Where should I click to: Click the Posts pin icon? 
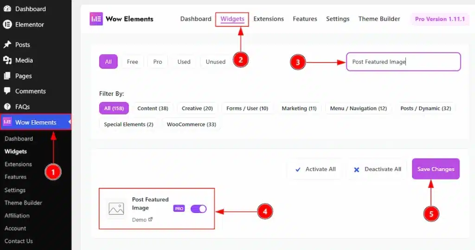(x=7, y=44)
